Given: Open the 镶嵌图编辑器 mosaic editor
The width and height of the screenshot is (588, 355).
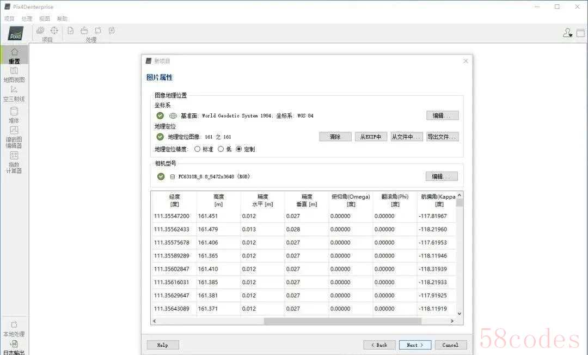Looking at the screenshot, I should (x=14, y=137).
